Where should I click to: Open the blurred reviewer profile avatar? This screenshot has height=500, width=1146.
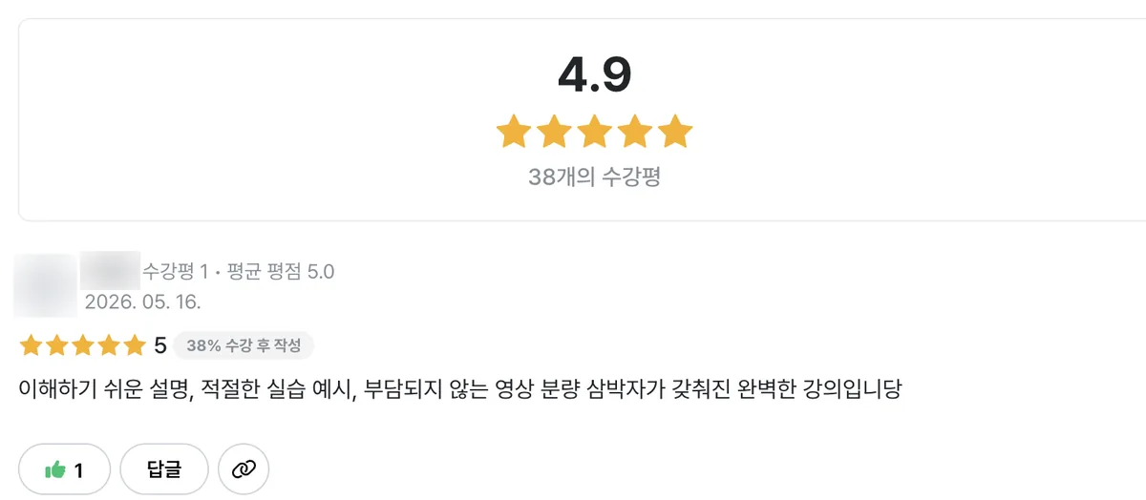(45, 285)
